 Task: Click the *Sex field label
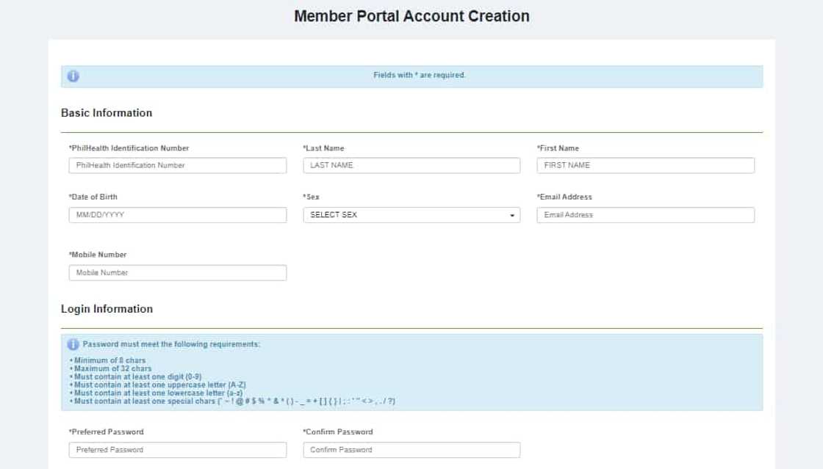[311, 197]
